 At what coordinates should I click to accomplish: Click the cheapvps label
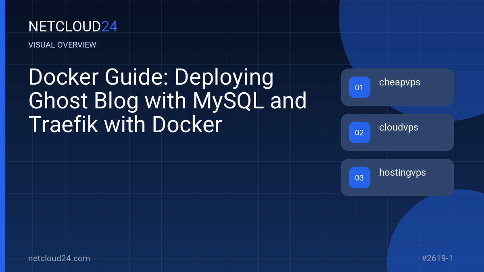[x=400, y=83]
